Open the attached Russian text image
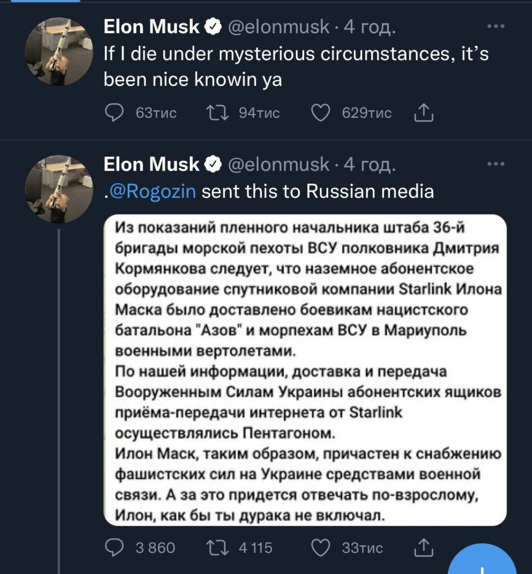The image size is (532, 574). tap(305, 370)
